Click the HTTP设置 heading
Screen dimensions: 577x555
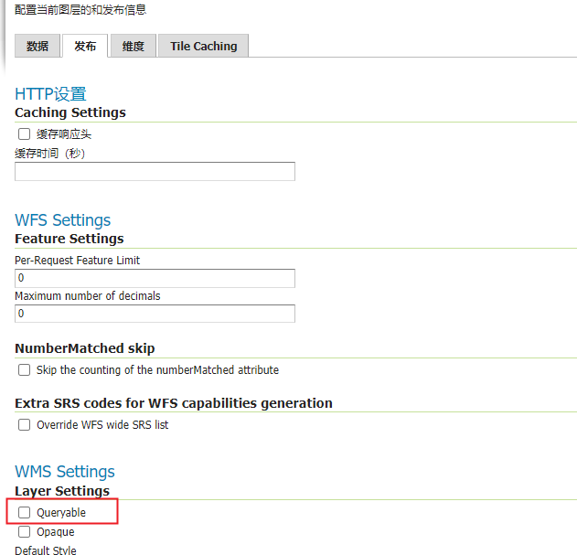(x=50, y=94)
